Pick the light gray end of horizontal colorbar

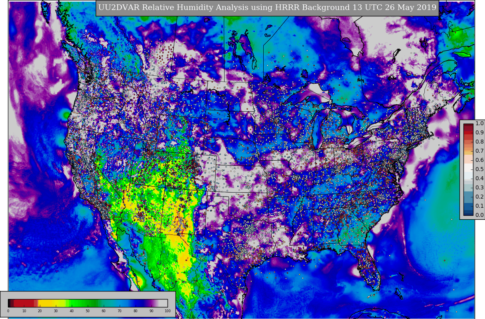point(163,303)
